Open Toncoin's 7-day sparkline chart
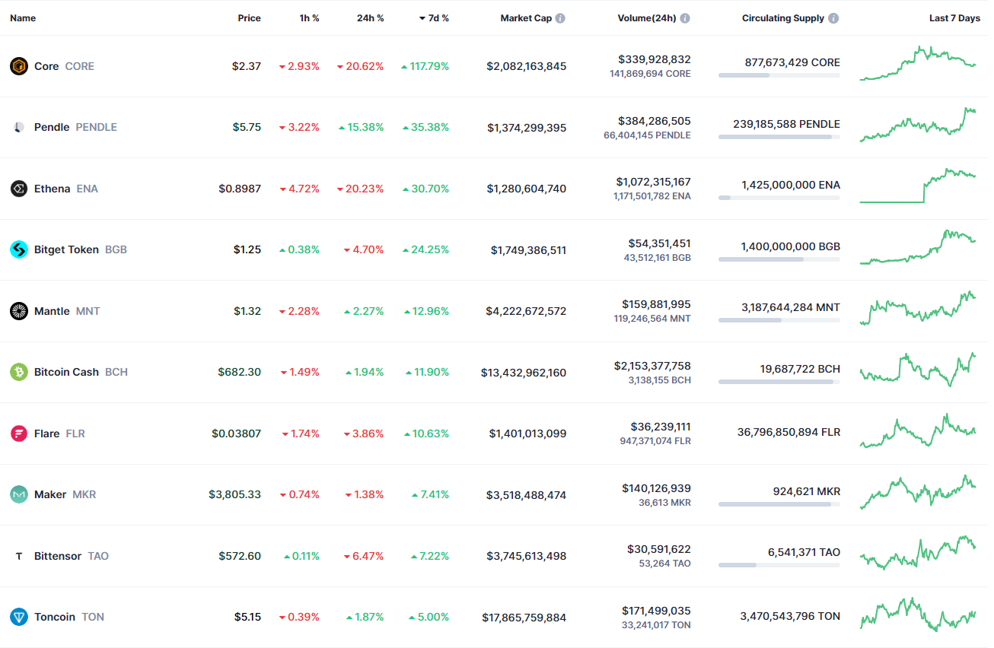This screenshot has height=648, width=994. 918,615
